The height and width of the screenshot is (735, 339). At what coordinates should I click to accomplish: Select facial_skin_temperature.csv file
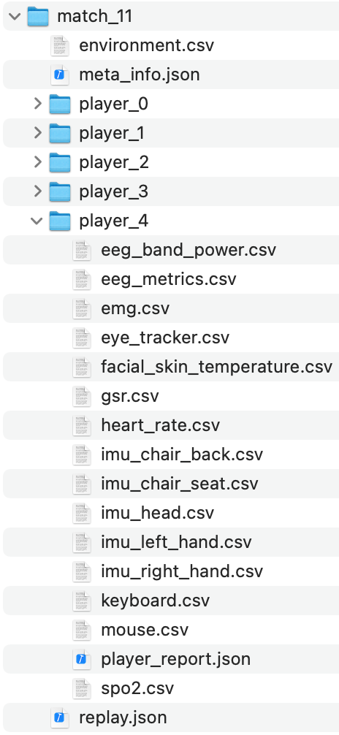tap(171, 367)
